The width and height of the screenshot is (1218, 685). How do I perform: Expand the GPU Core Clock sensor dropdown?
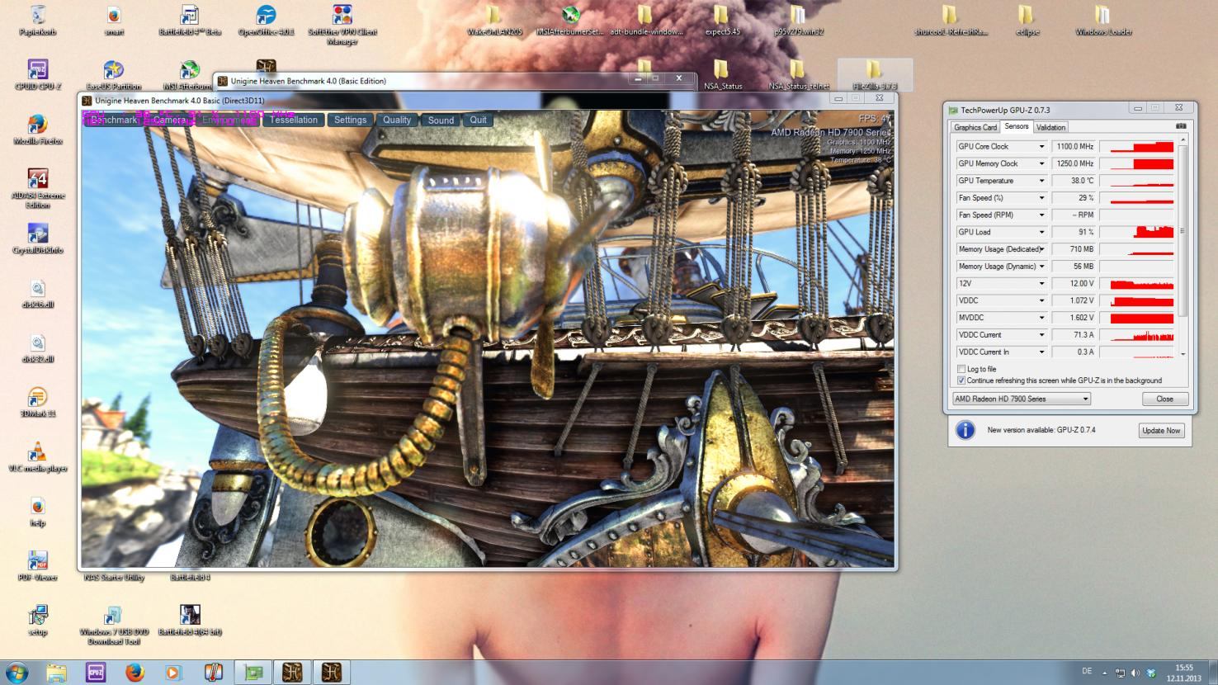[1041, 147]
